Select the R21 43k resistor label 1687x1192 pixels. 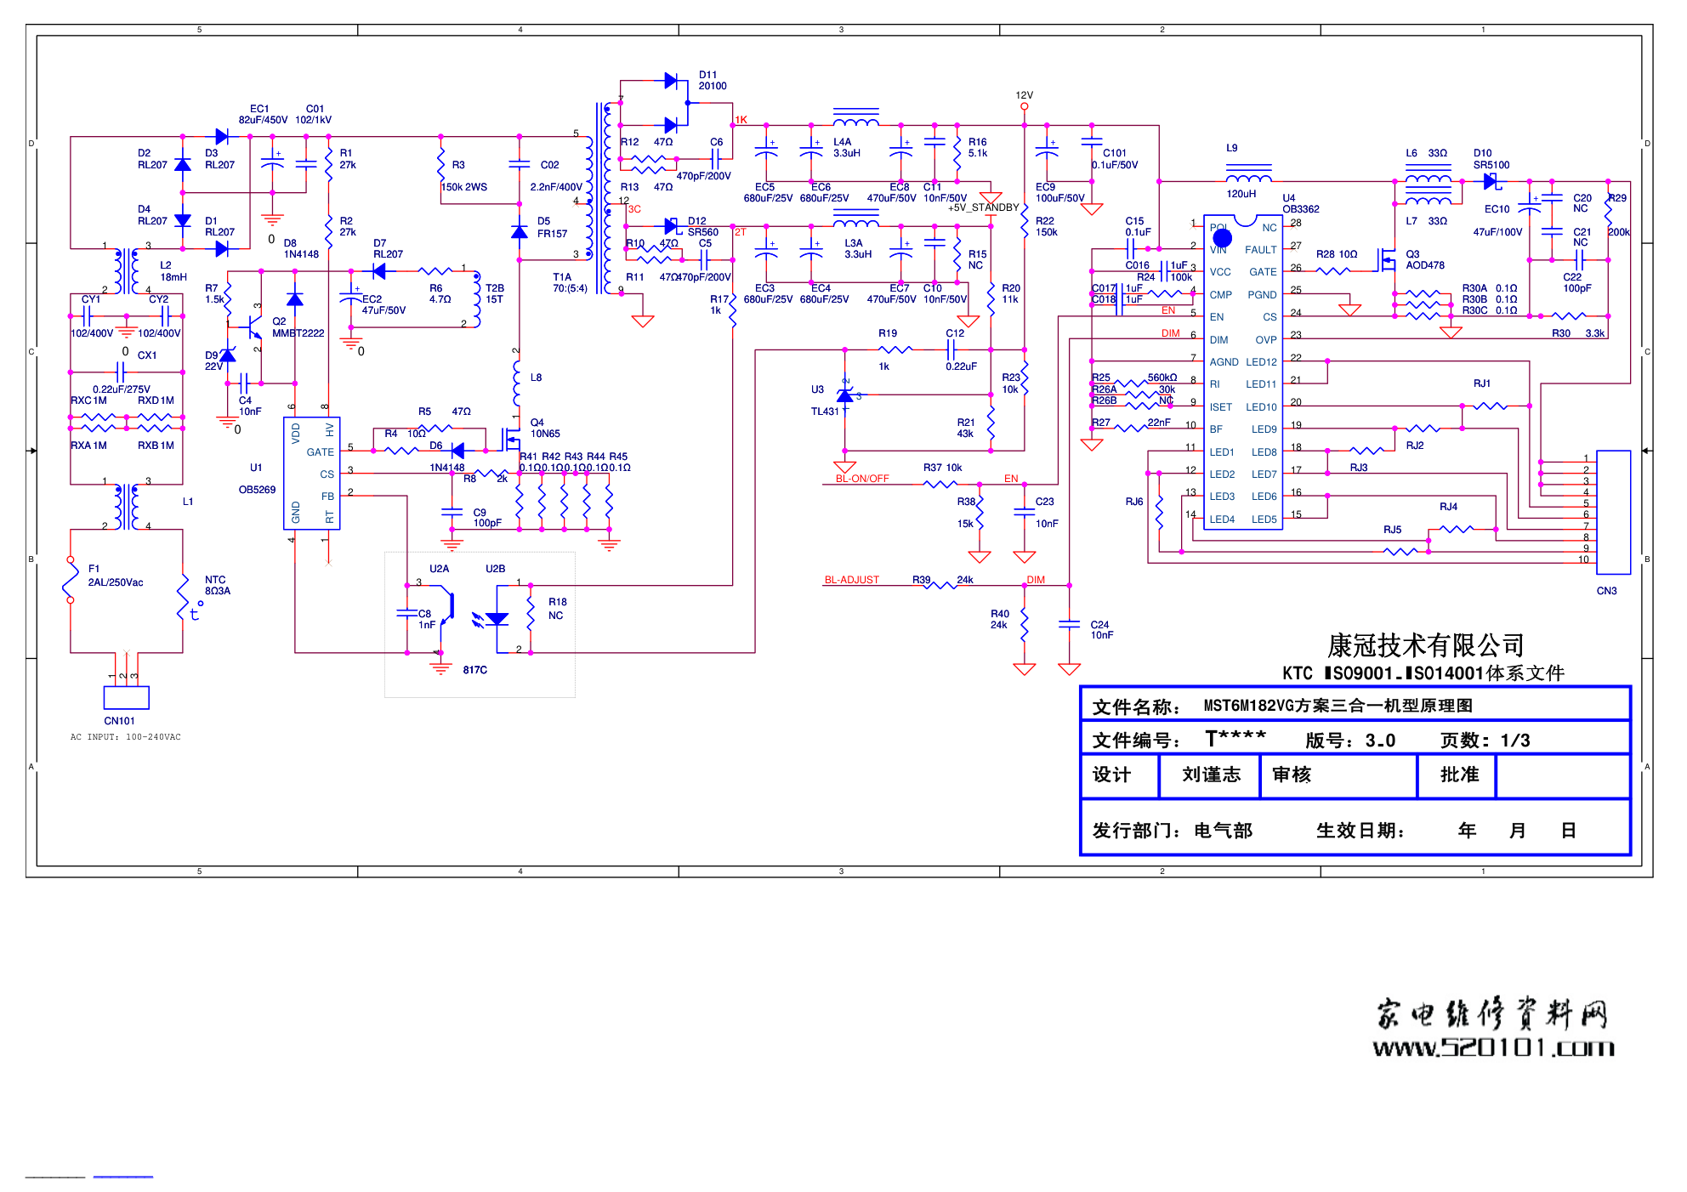coord(966,428)
